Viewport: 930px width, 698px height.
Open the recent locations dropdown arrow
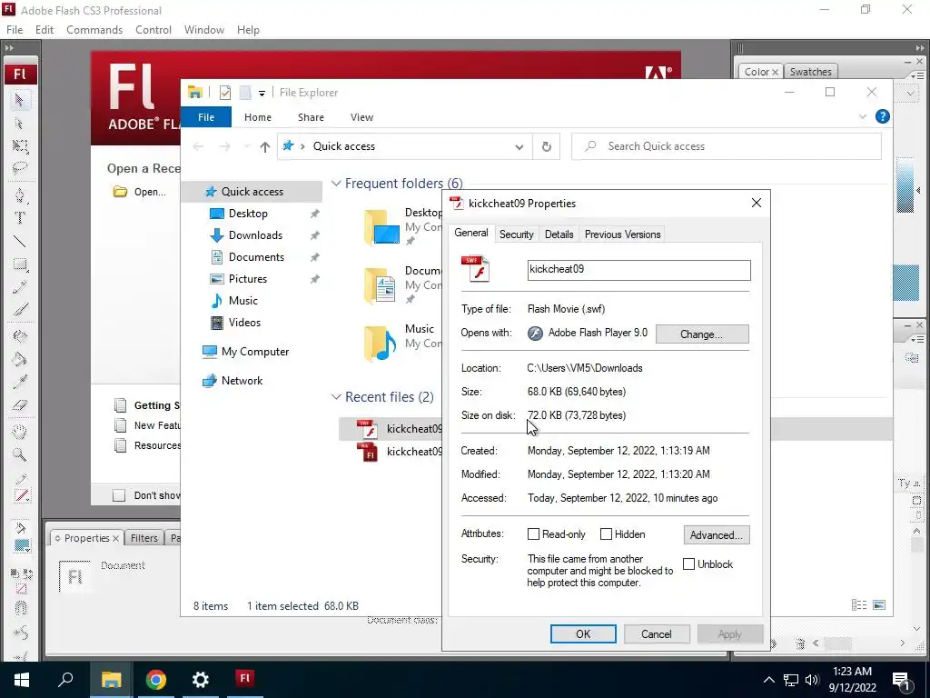(246, 146)
